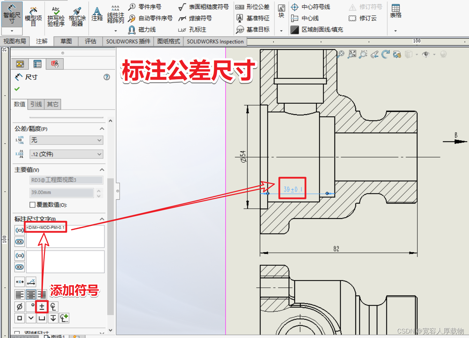Insert the degree ° symbol
469x338 pixels.
click(31, 307)
